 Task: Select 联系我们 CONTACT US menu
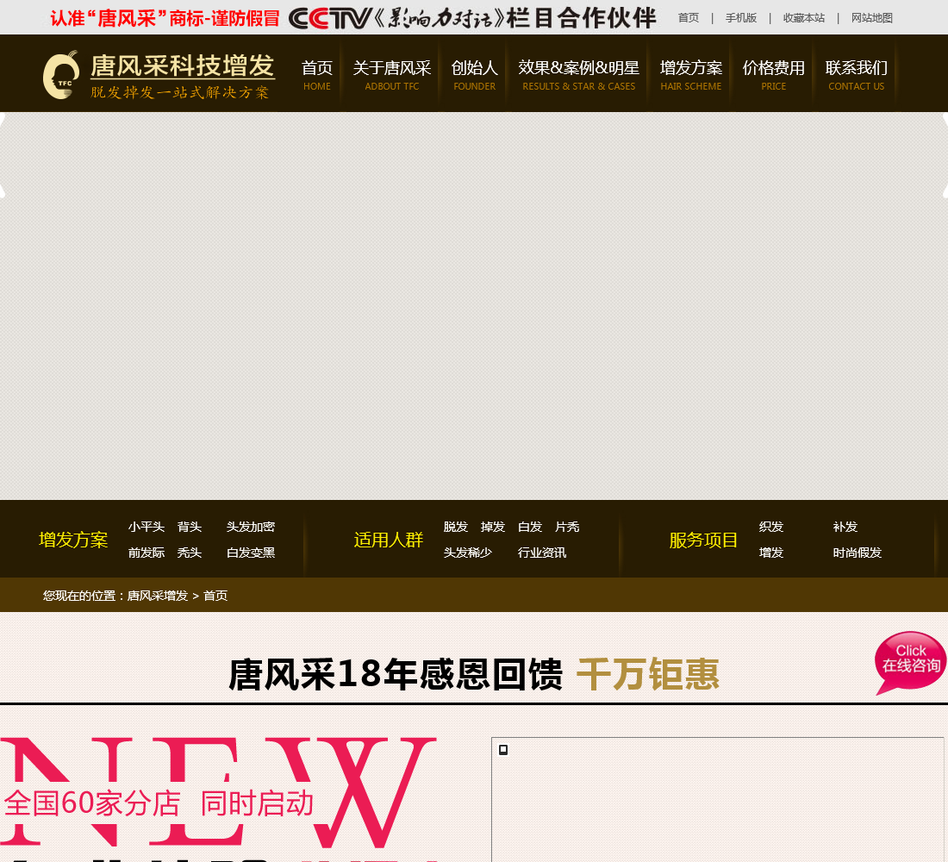click(x=856, y=75)
